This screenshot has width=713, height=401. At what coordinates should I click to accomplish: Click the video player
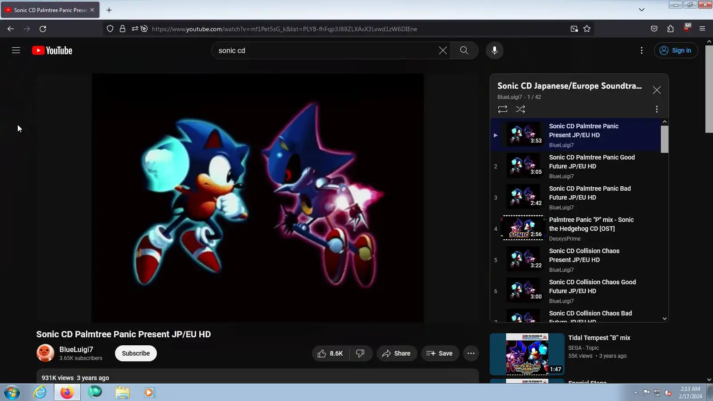click(x=258, y=198)
